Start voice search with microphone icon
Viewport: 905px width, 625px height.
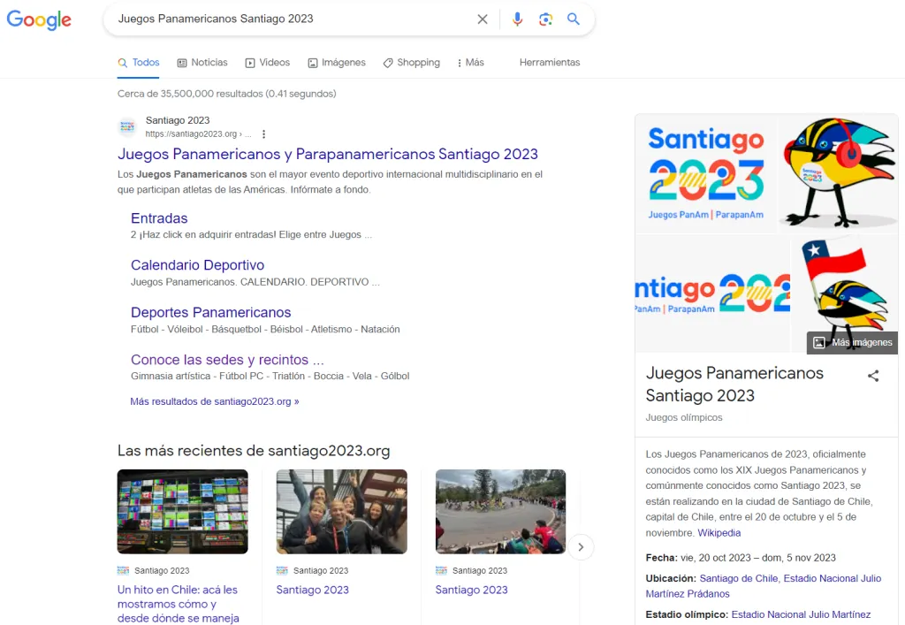pos(517,19)
